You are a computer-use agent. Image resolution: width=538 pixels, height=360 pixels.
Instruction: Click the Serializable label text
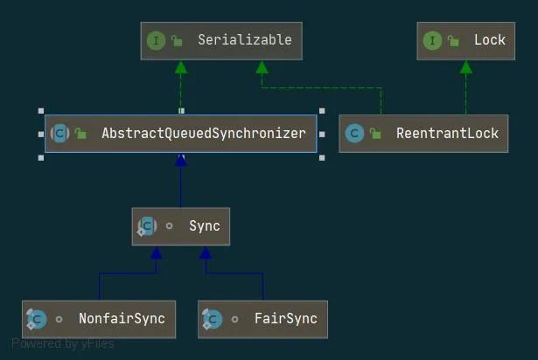click(x=245, y=40)
